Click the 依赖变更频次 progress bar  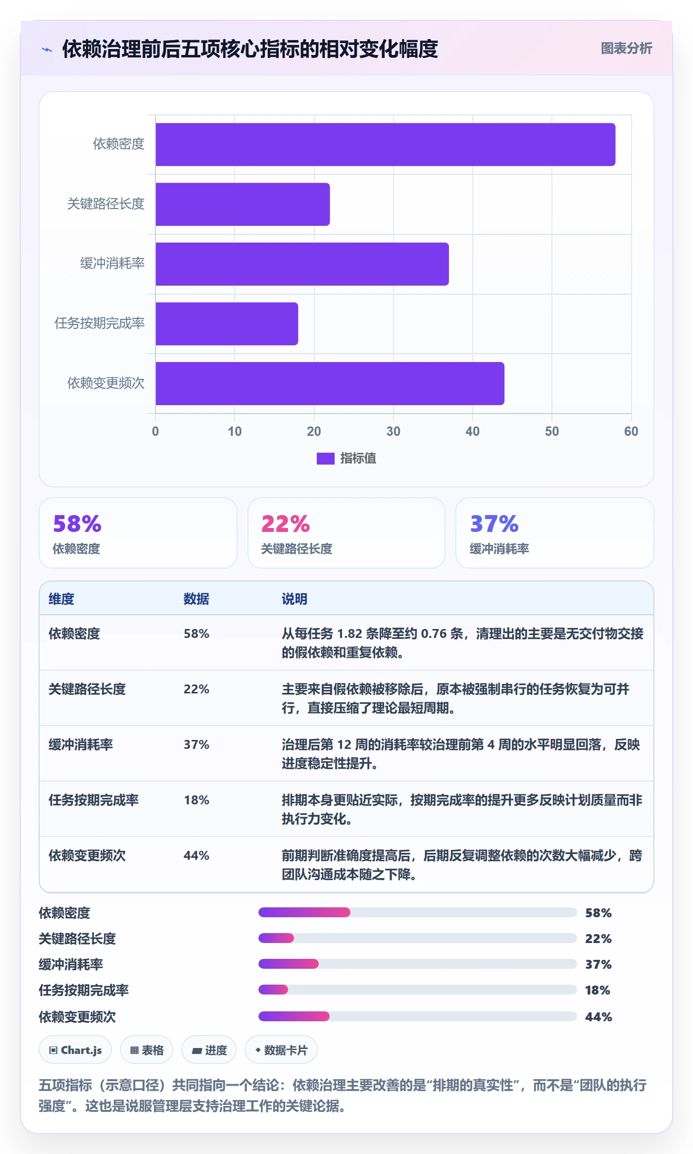coord(418,1016)
